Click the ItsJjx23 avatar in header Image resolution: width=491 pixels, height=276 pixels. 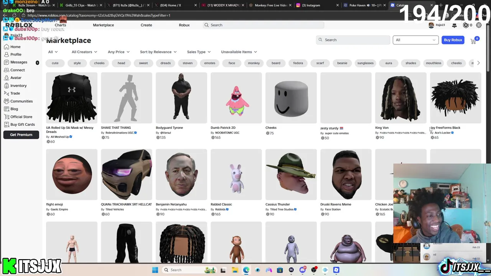click(x=431, y=25)
